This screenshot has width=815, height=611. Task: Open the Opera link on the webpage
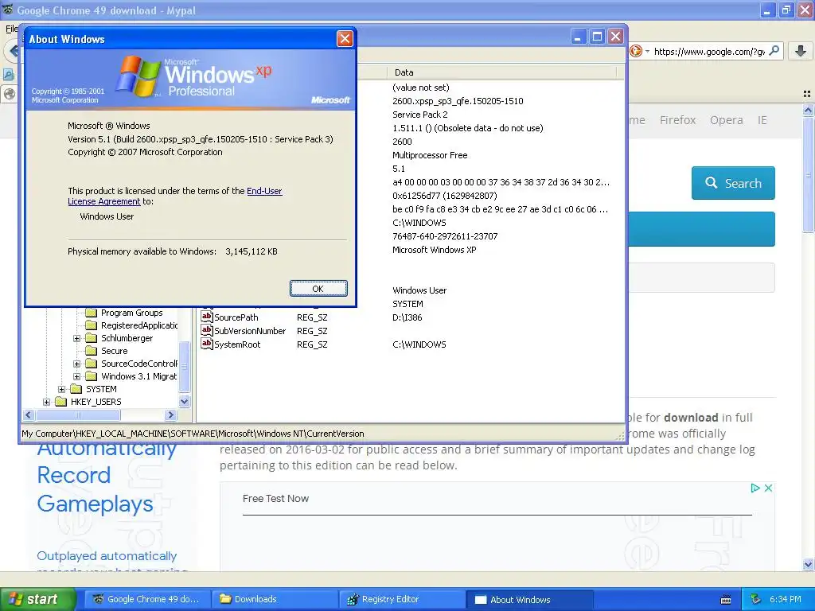[x=726, y=120]
